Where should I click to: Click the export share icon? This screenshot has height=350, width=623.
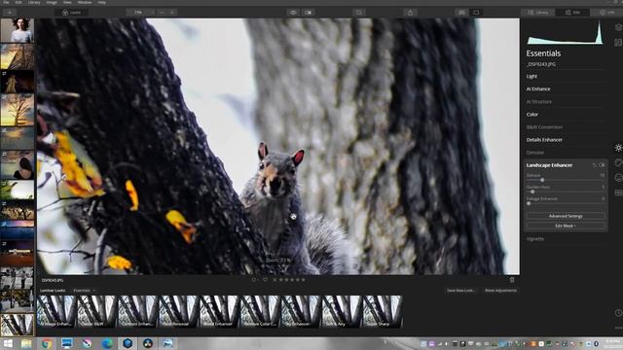[410, 13]
